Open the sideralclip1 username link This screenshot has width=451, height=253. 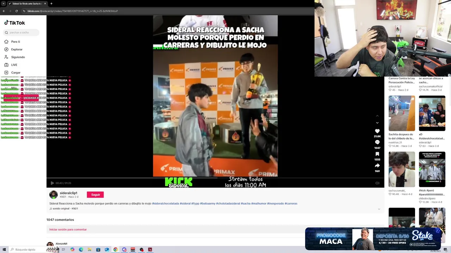click(x=68, y=193)
